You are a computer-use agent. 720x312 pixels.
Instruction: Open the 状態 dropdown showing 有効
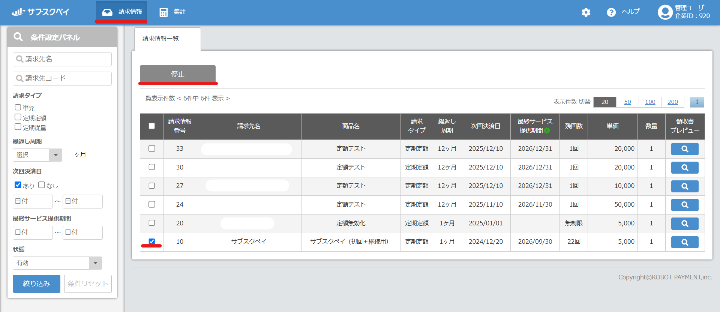tap(95, 263)
